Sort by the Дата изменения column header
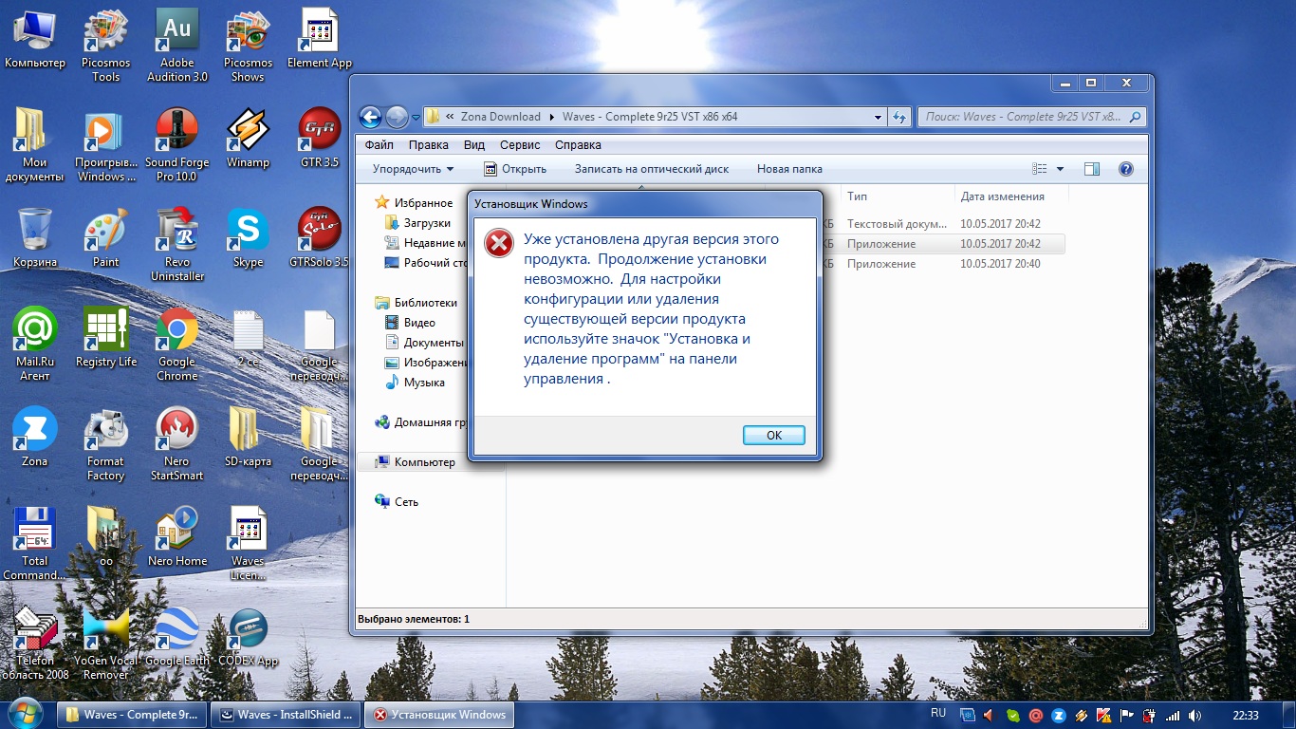Screen dimensions: 1296x729 (1011, 196)
